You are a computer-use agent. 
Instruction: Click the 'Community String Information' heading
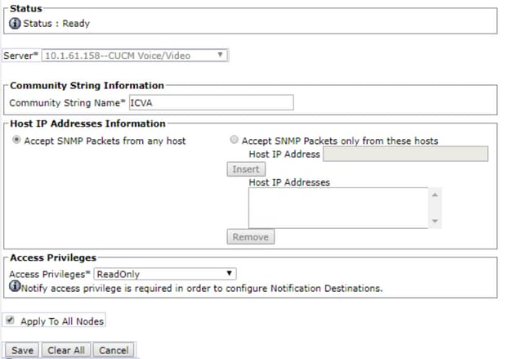point(87,85)
